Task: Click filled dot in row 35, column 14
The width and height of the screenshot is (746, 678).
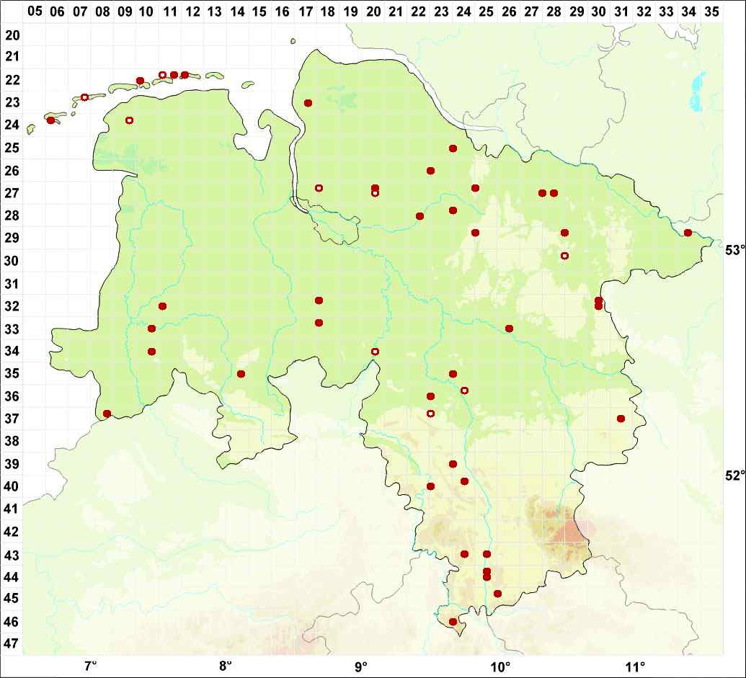Action: [x=241, y=374]
